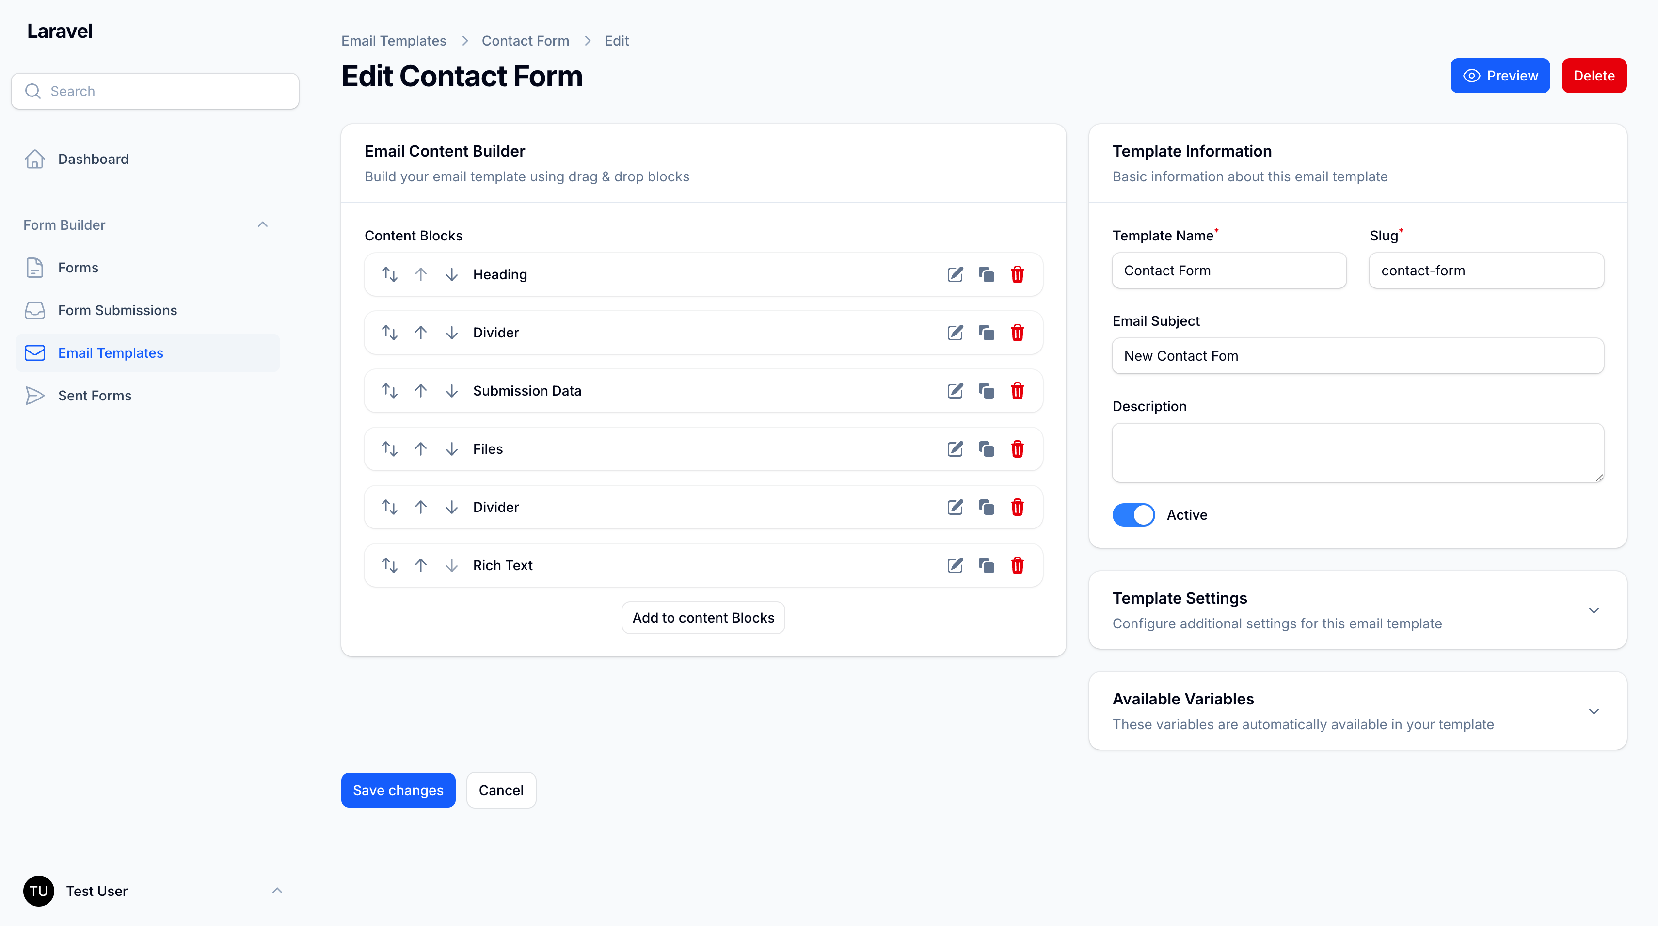1658x926 pixels.
Task: Collapse the Form Builder sidebar section
Action: [263, 224]
